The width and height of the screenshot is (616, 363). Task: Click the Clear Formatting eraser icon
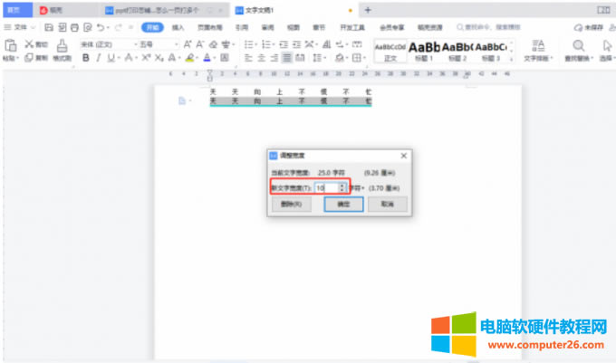pyautogui.click(x=213, y=44)
